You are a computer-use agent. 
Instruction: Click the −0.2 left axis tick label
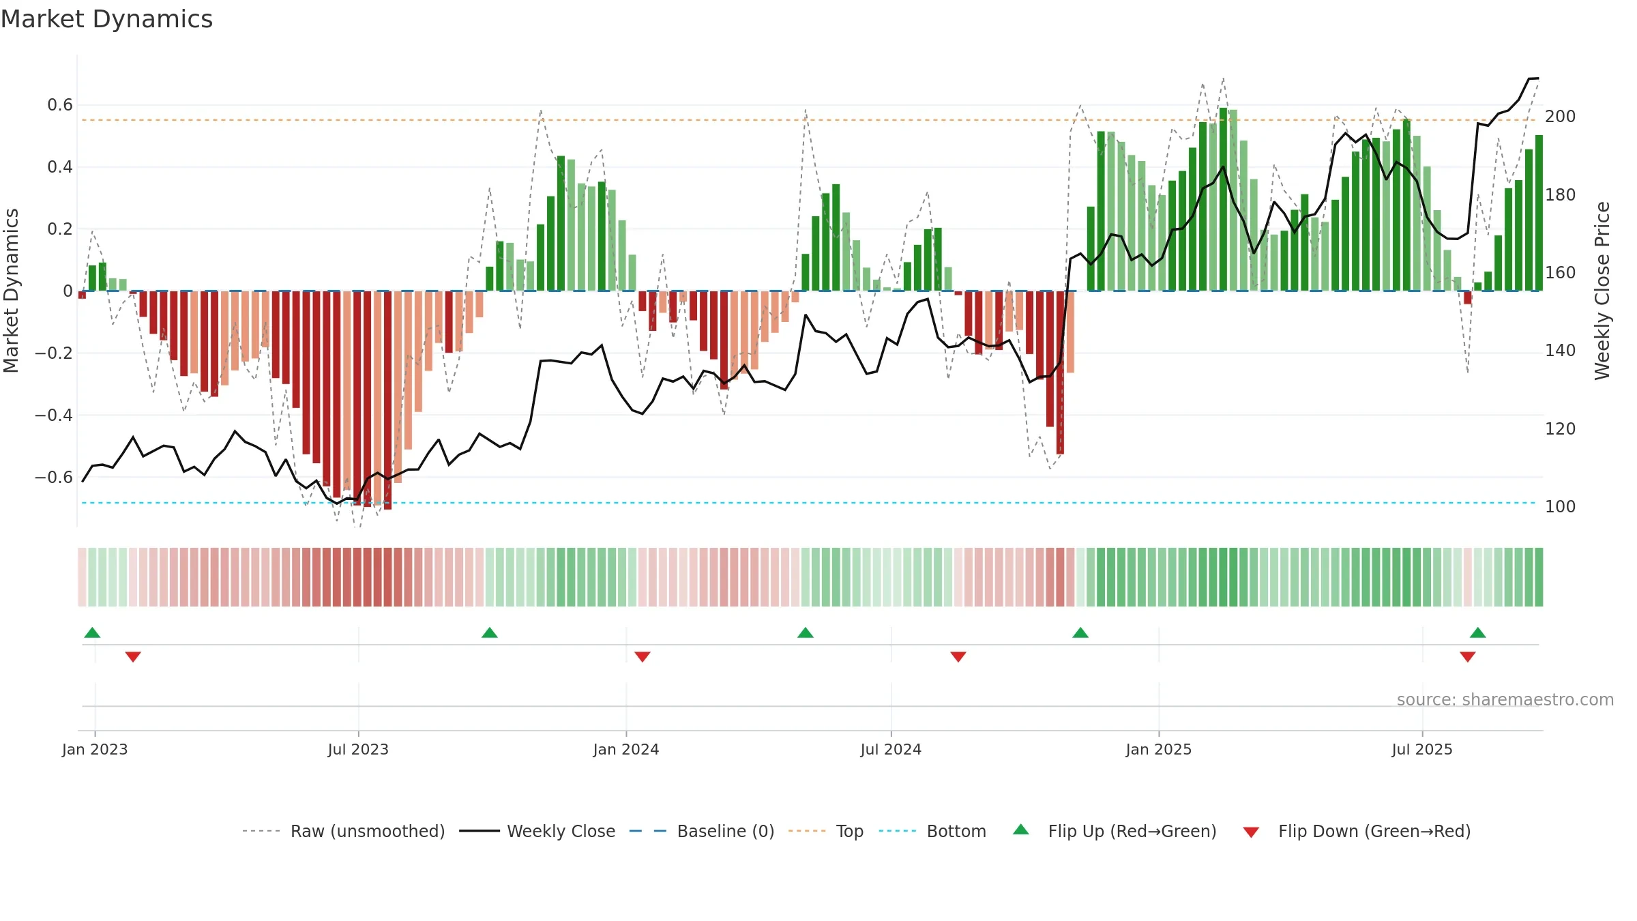pos(54,353)
